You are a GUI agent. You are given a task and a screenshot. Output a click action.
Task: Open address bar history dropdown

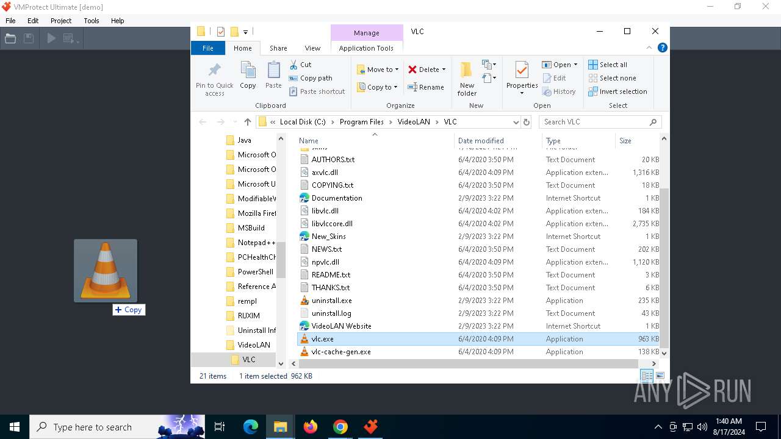[x=516, y=122]
